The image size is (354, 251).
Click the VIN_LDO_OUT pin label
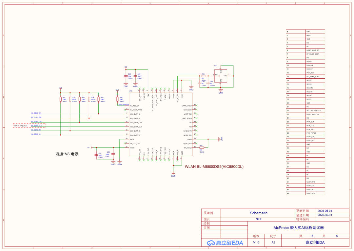pyautogui.click(x=135, y=144)
